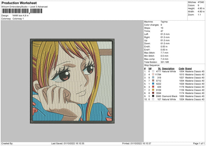Select the dark maroon swatch in stop 8
Screen dimensions: 206x146
click(x=153, y=93)
